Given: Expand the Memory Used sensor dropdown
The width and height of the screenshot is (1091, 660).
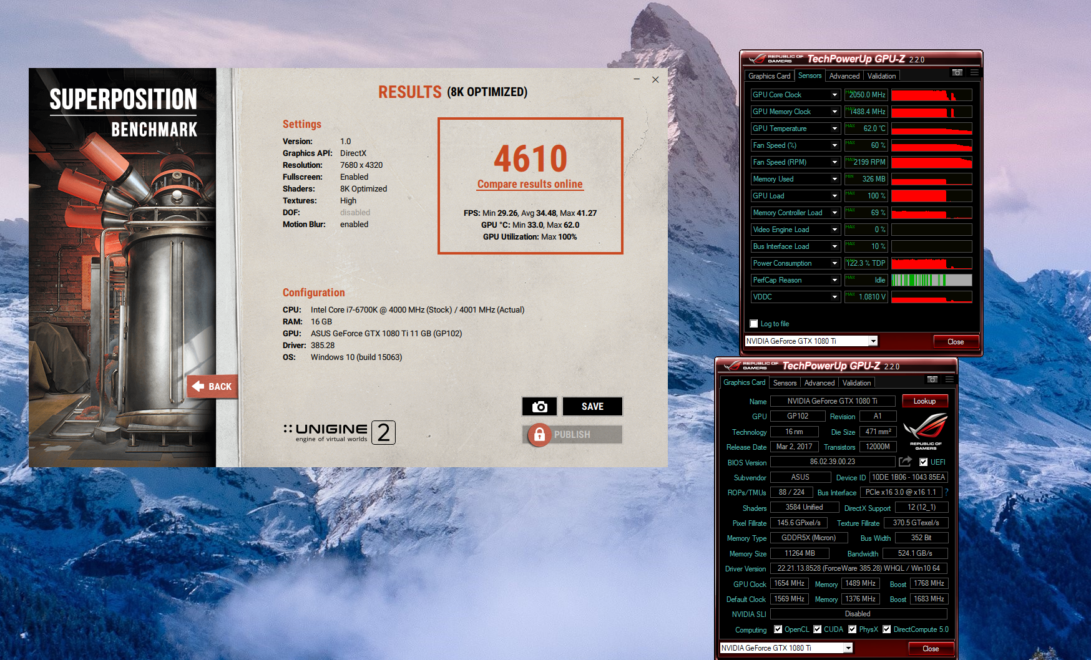Looking at the screenshot, I should pyautogui.click(x=834, y=179).
